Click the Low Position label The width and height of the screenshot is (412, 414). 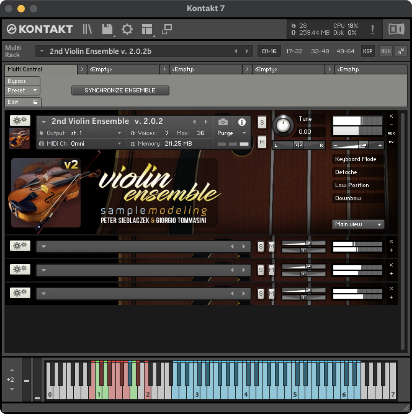coord(352,185)
